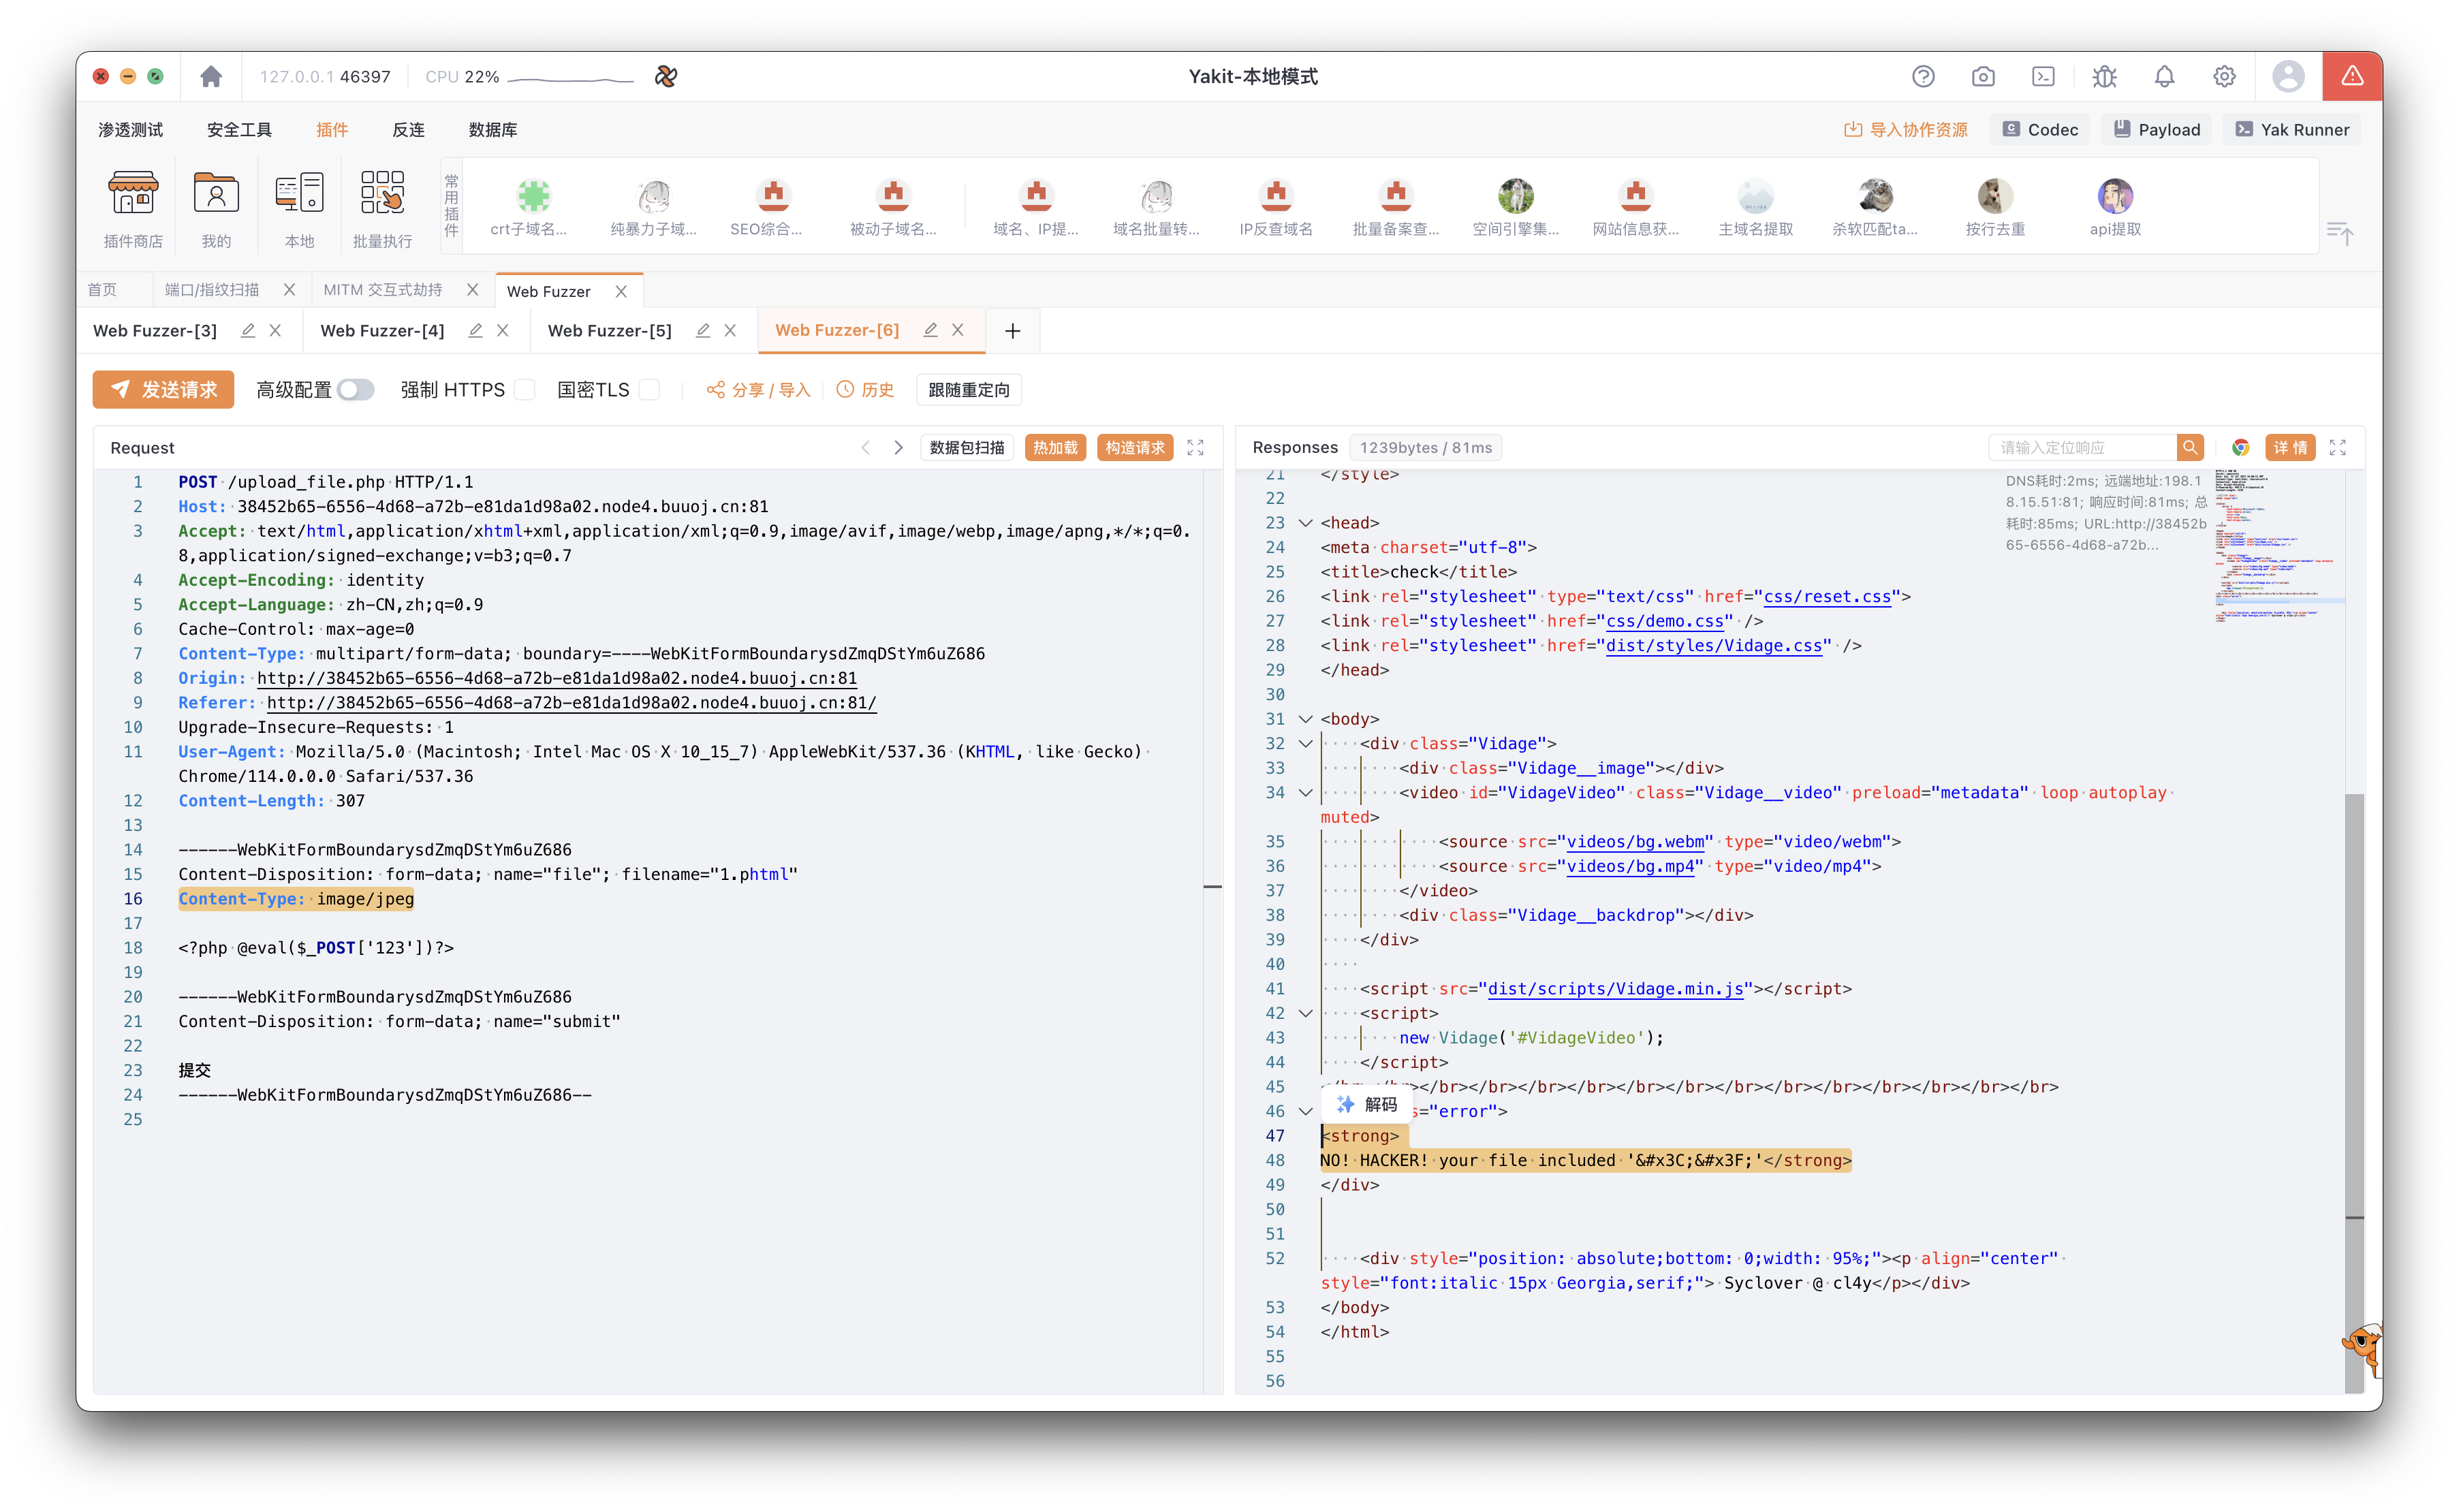Image resolution: width=2459 pixels, height=1512 pixels.
Task: Click the 构造请求 button
Action: click(x=1134, y=448)
